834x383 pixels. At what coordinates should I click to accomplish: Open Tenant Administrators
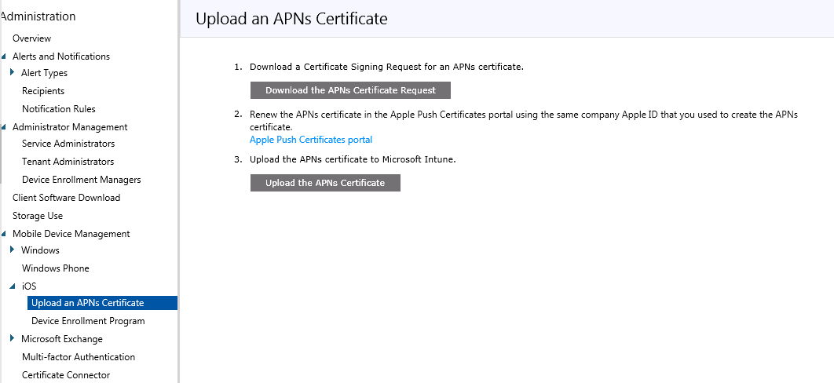68,162
